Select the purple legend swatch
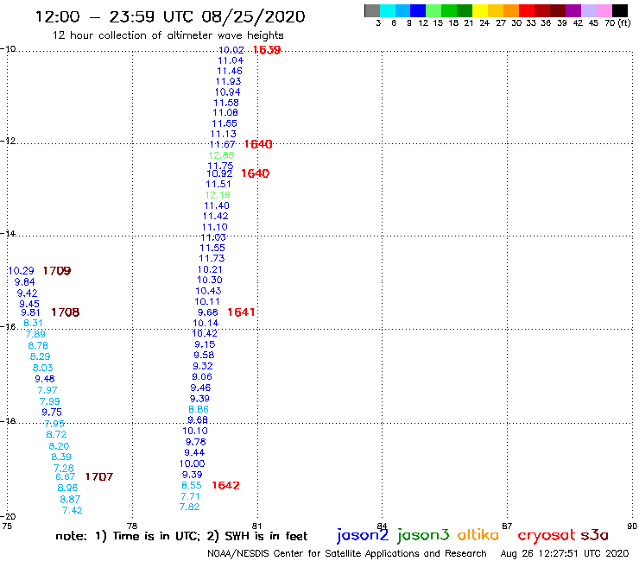 tap(573, 10)
